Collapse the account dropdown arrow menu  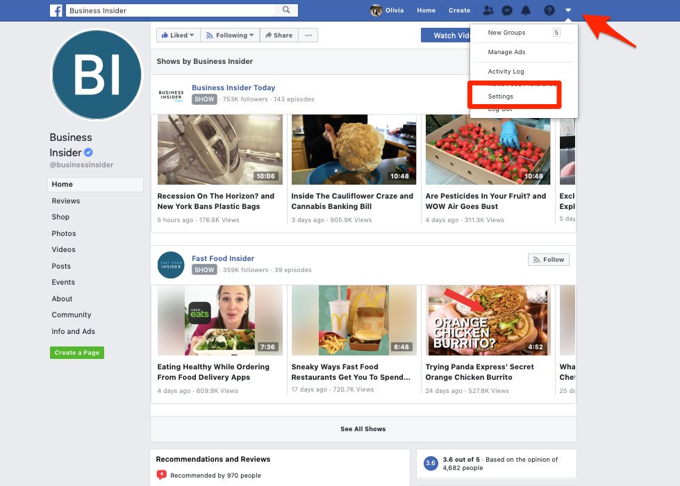click(568, 10)
